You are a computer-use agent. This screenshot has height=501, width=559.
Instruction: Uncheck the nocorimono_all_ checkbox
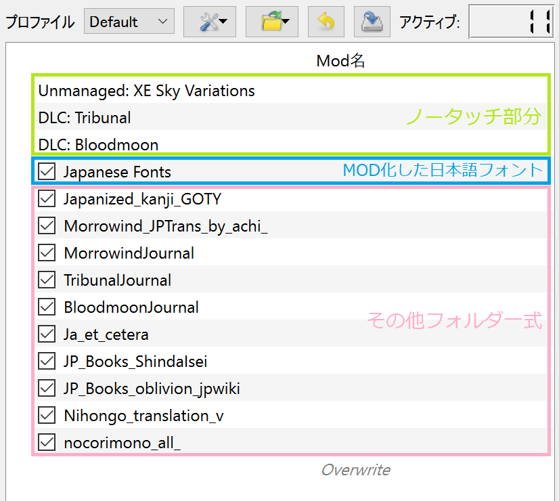click(47, 443)
